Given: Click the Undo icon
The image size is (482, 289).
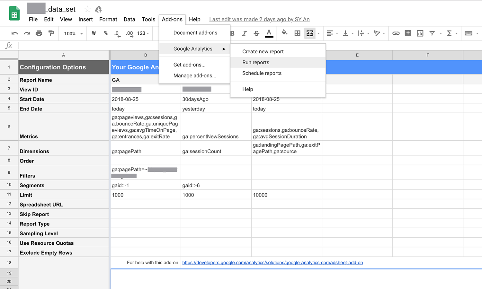Looking at the screenshot, I should point(15,33).
